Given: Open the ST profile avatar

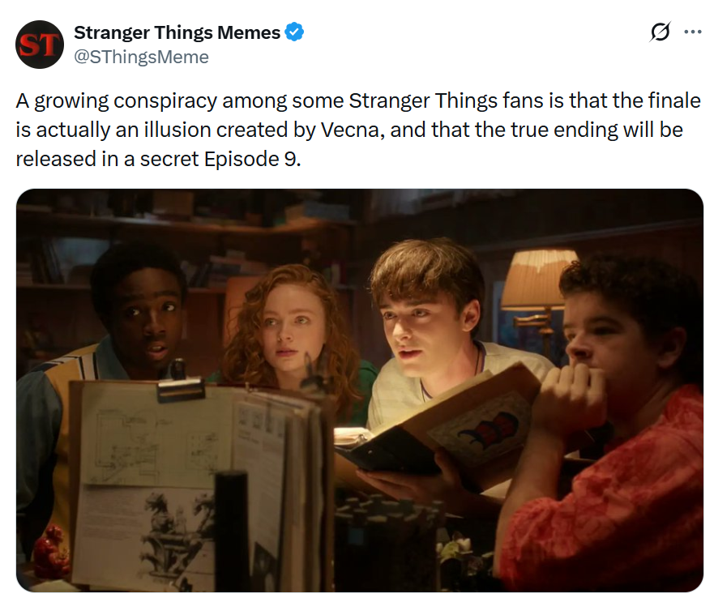Looking at the screenshot, I should 40,45.
